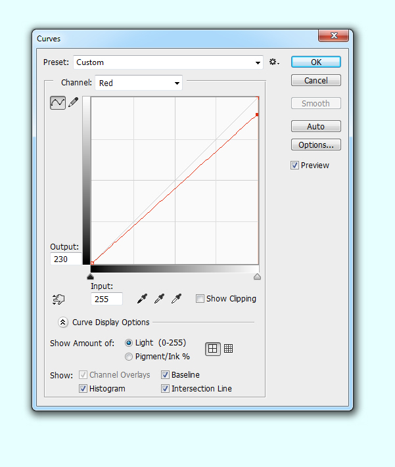
Task: Select the edit points curve tool
Action: click(x=58, y=102)
